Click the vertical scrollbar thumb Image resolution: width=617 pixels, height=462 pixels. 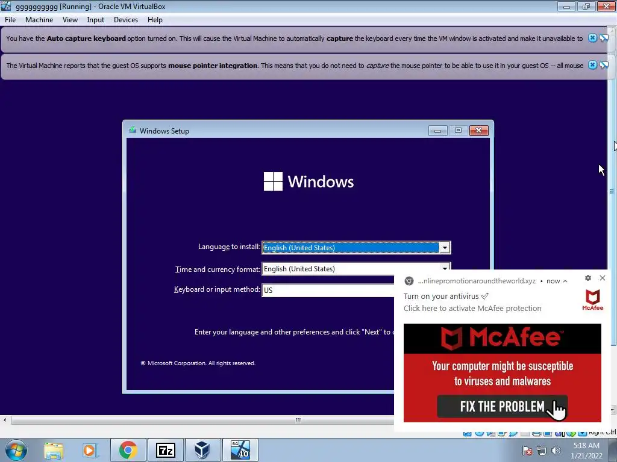point(612,191)
